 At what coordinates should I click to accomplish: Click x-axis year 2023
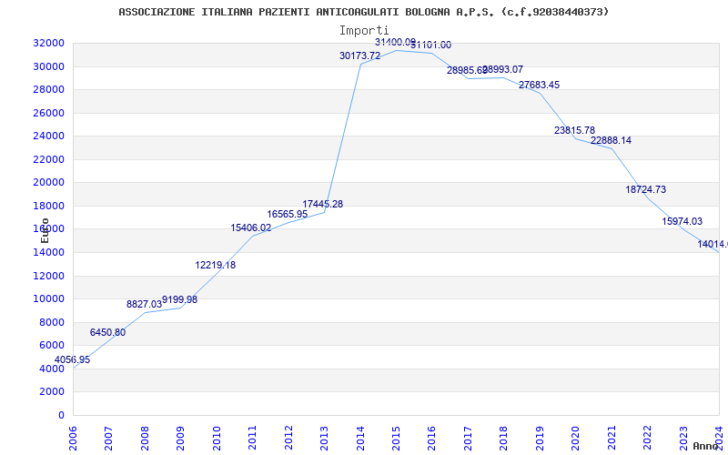point(683,437)
